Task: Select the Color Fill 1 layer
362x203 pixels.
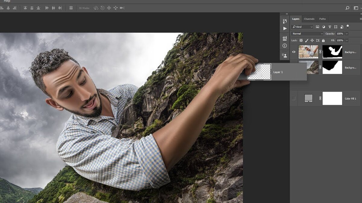Action: 351,98
